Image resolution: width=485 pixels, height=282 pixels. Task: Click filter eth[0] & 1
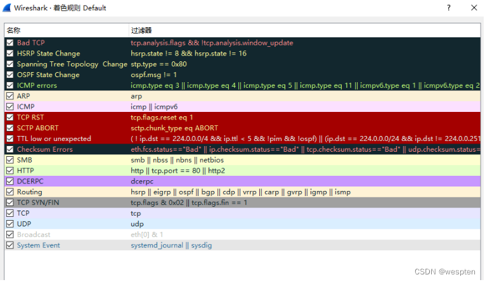(146, 235)
